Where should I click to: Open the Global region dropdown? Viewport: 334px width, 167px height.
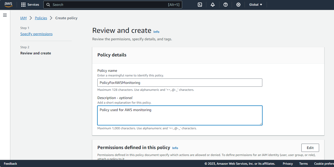(256, 5)
